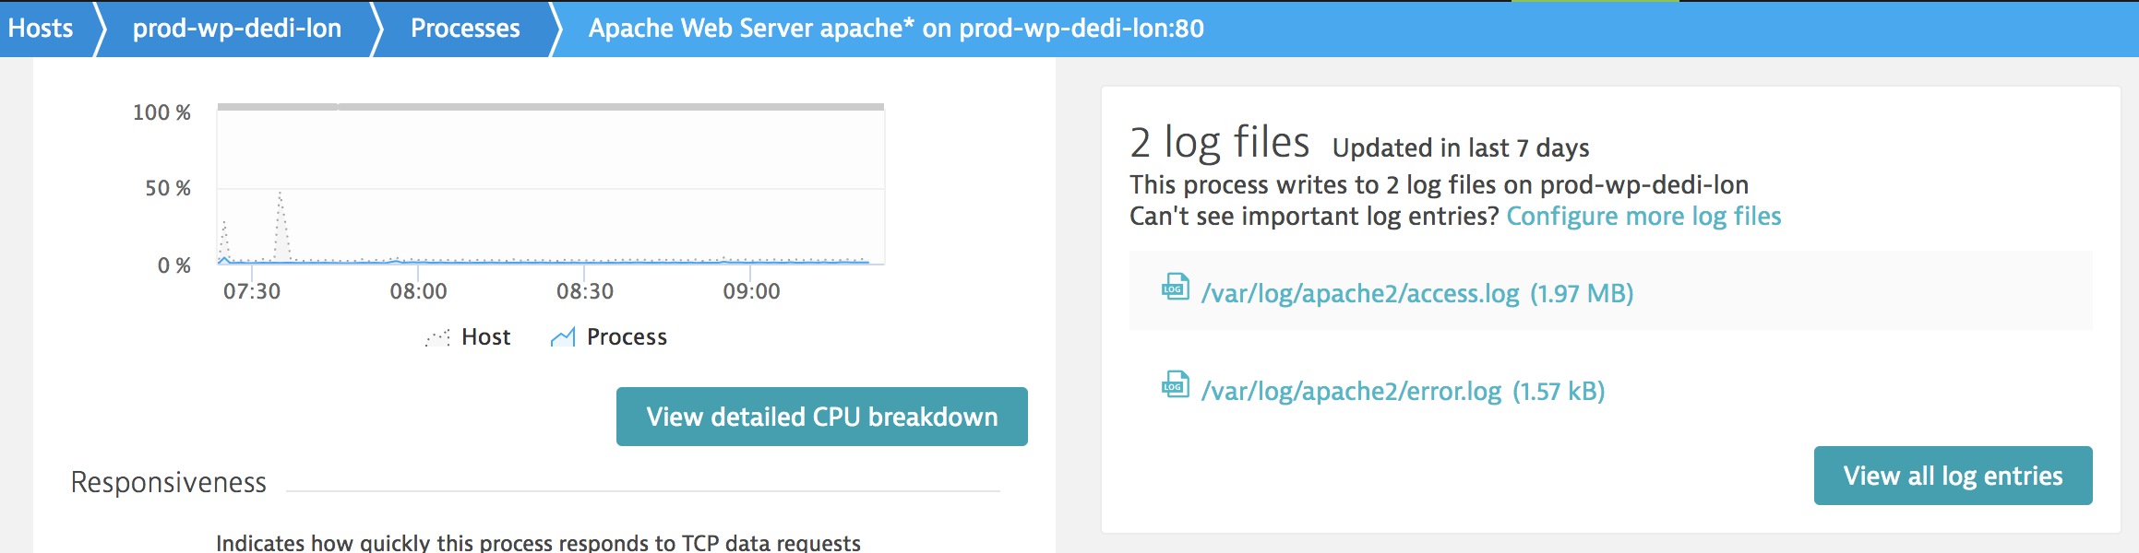Toggle Host series via legend label
Viewport: 2139px width, 553px height.
(x=485, y=337)
